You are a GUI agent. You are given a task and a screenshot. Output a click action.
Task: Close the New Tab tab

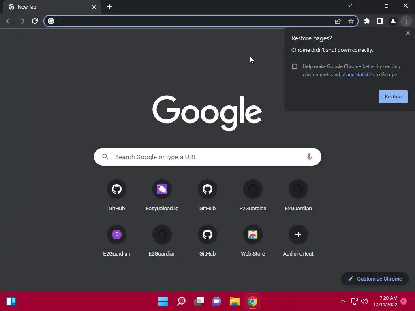[x=94, y=7]
